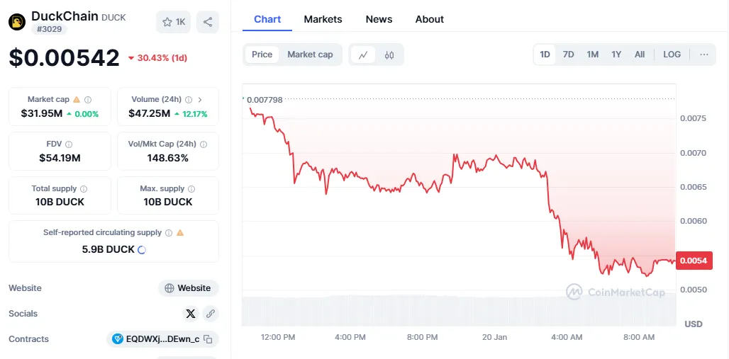Switch to the News tab
Viewport: 729px width, 359px height.
[x=379, y=19]
